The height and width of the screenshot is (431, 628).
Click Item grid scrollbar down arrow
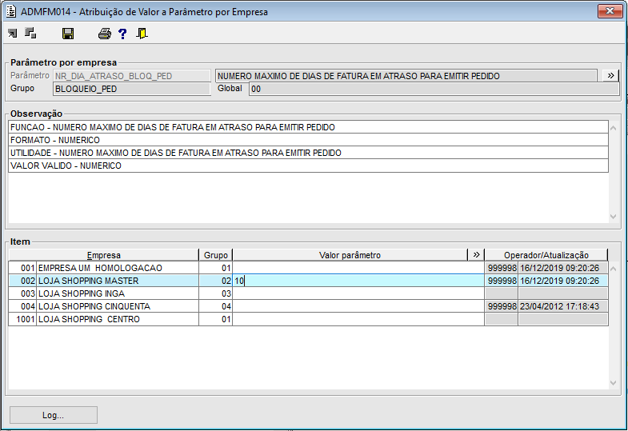(x=613, y=383)
